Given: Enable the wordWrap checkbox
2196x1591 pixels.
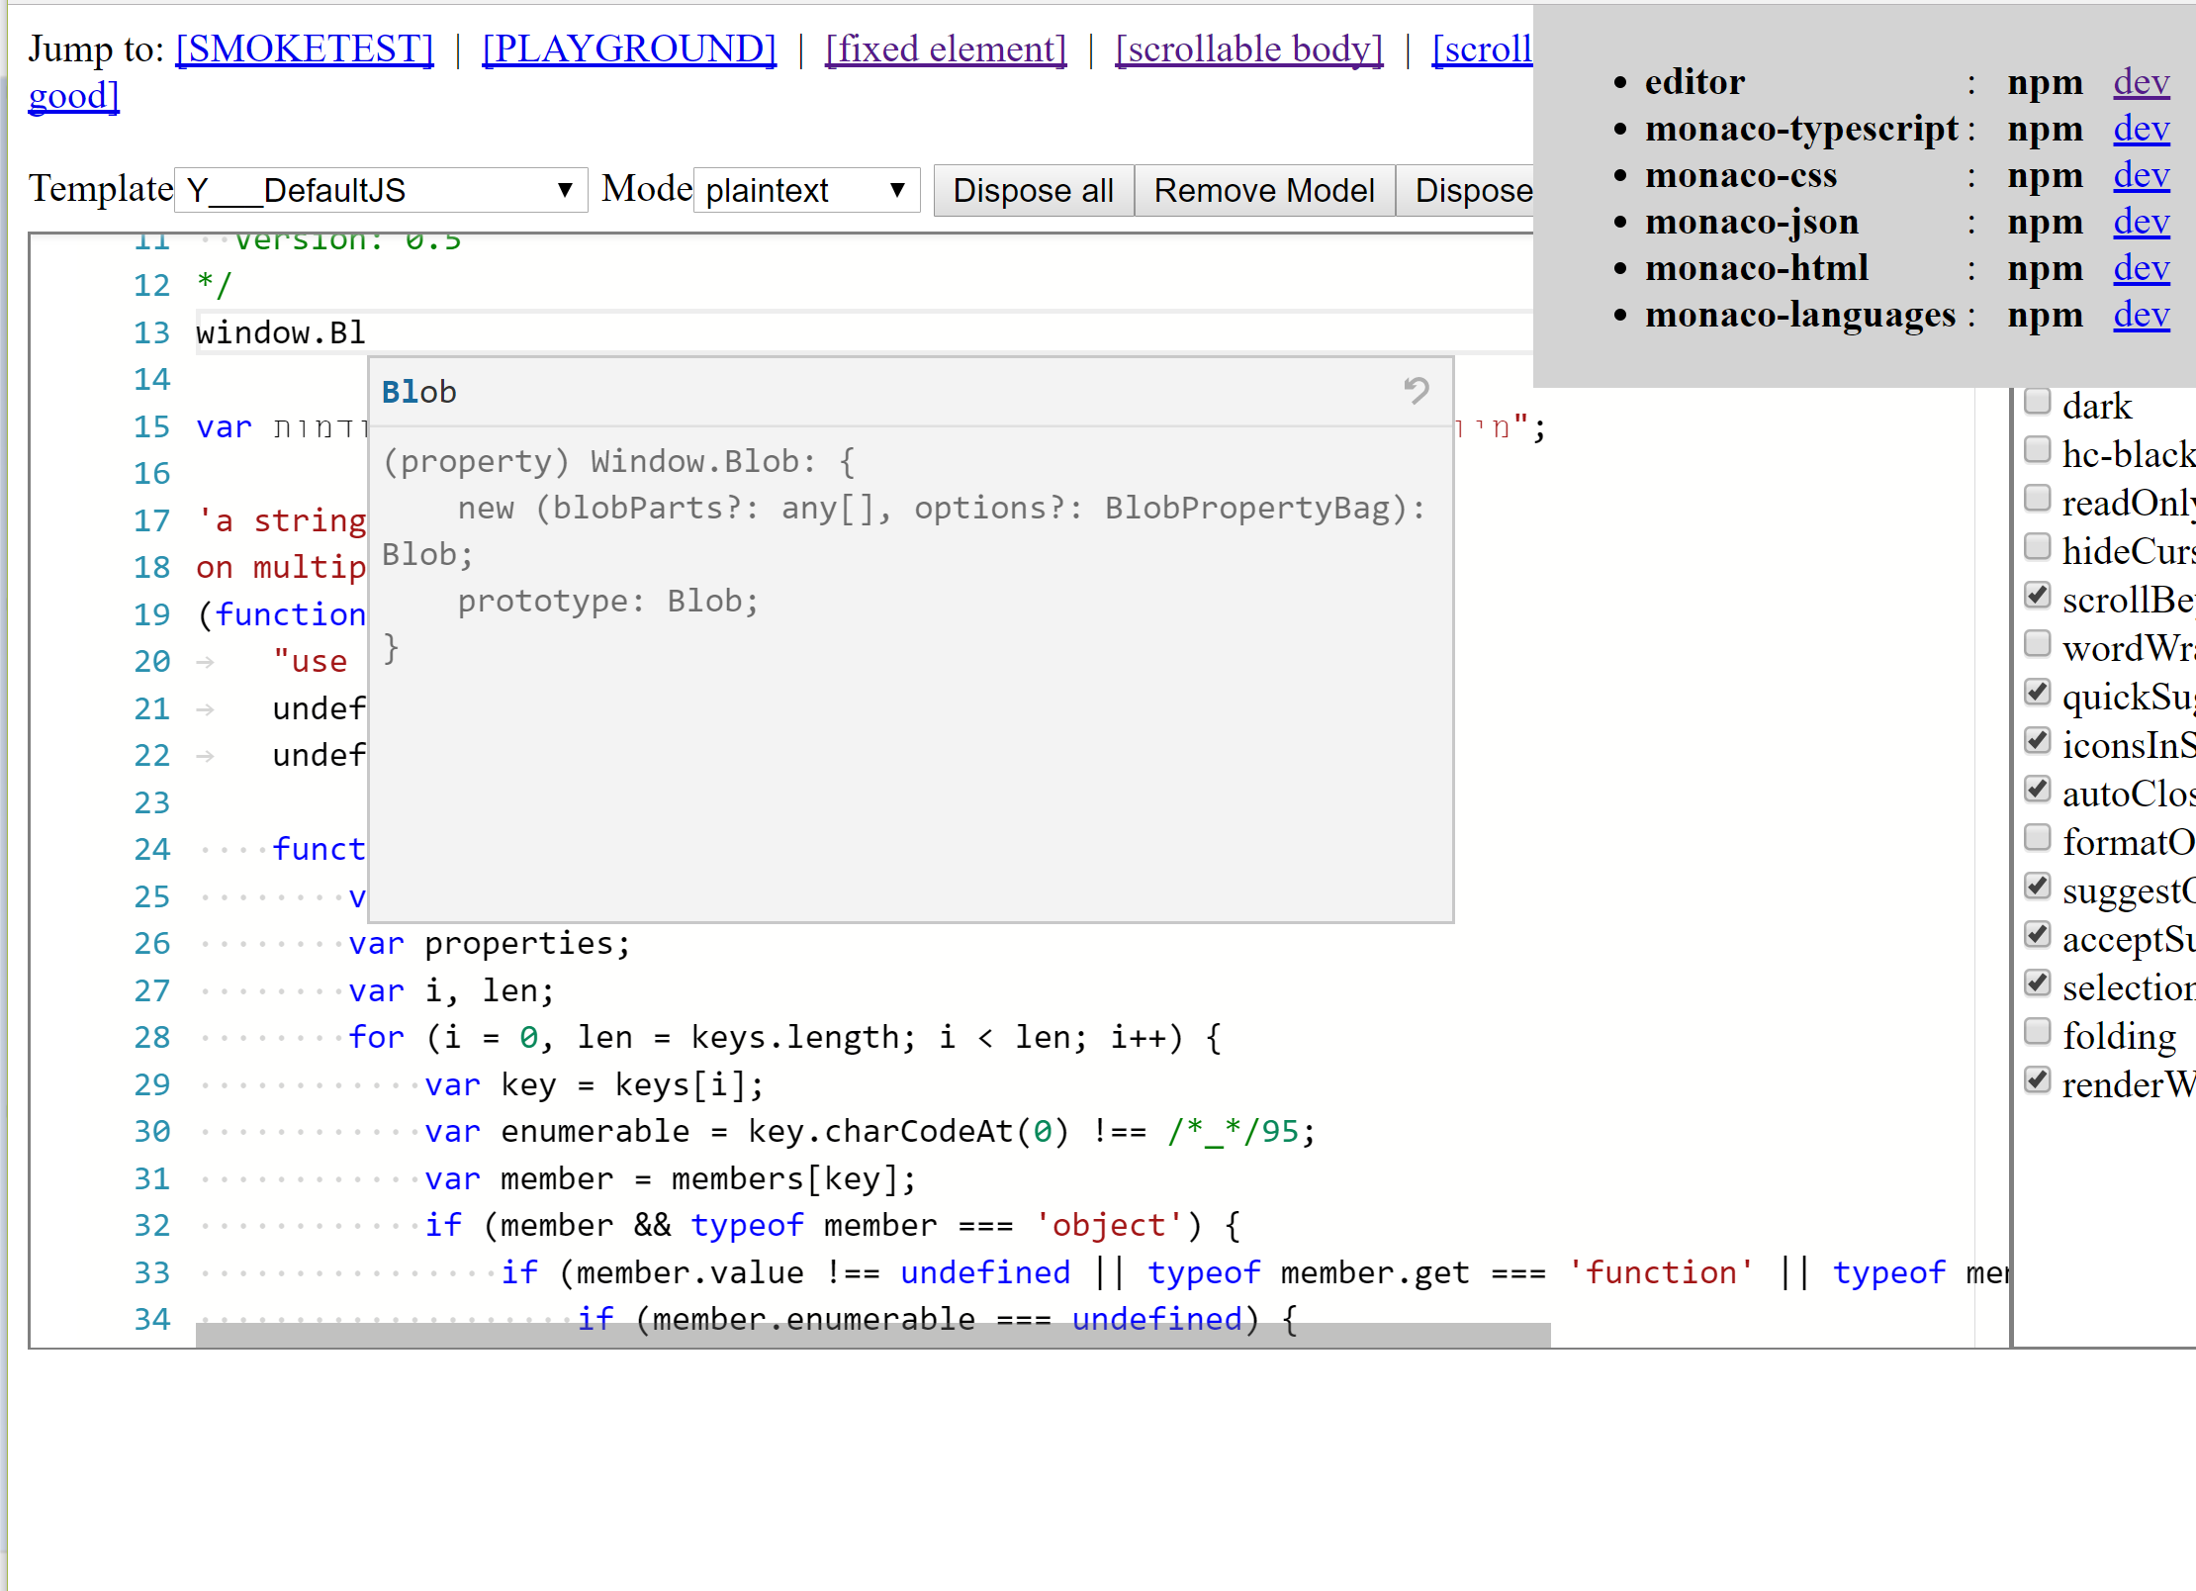Looking at the screenshot, I should click(x=2037, y=644).
